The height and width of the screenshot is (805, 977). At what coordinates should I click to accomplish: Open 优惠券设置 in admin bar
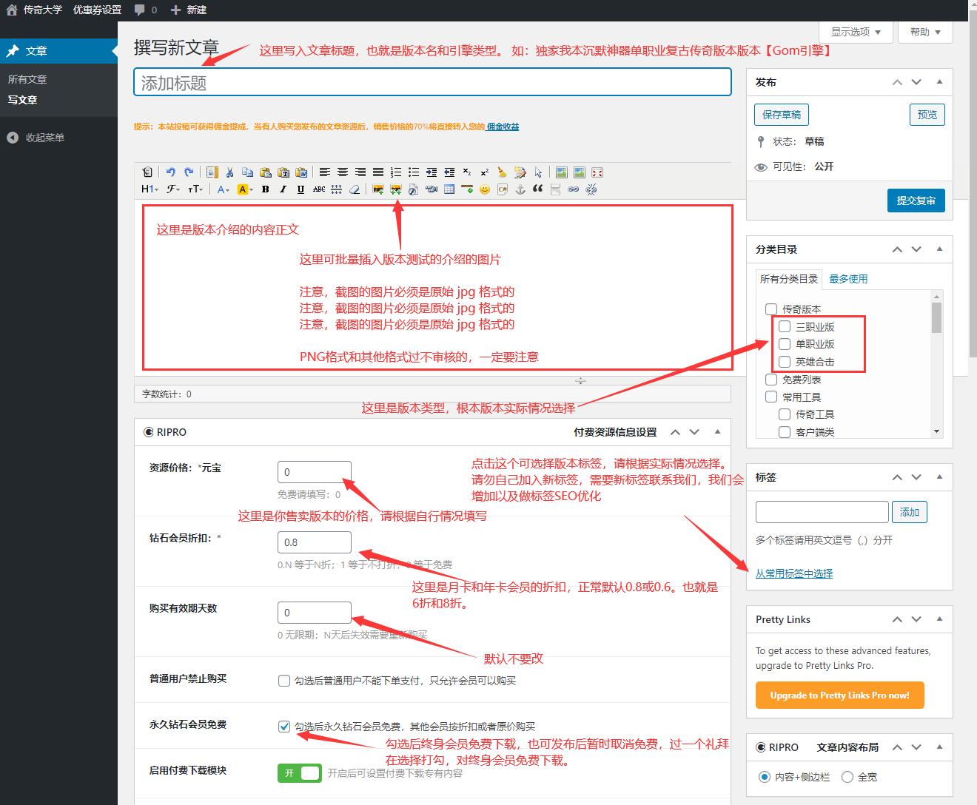point(97,10)
